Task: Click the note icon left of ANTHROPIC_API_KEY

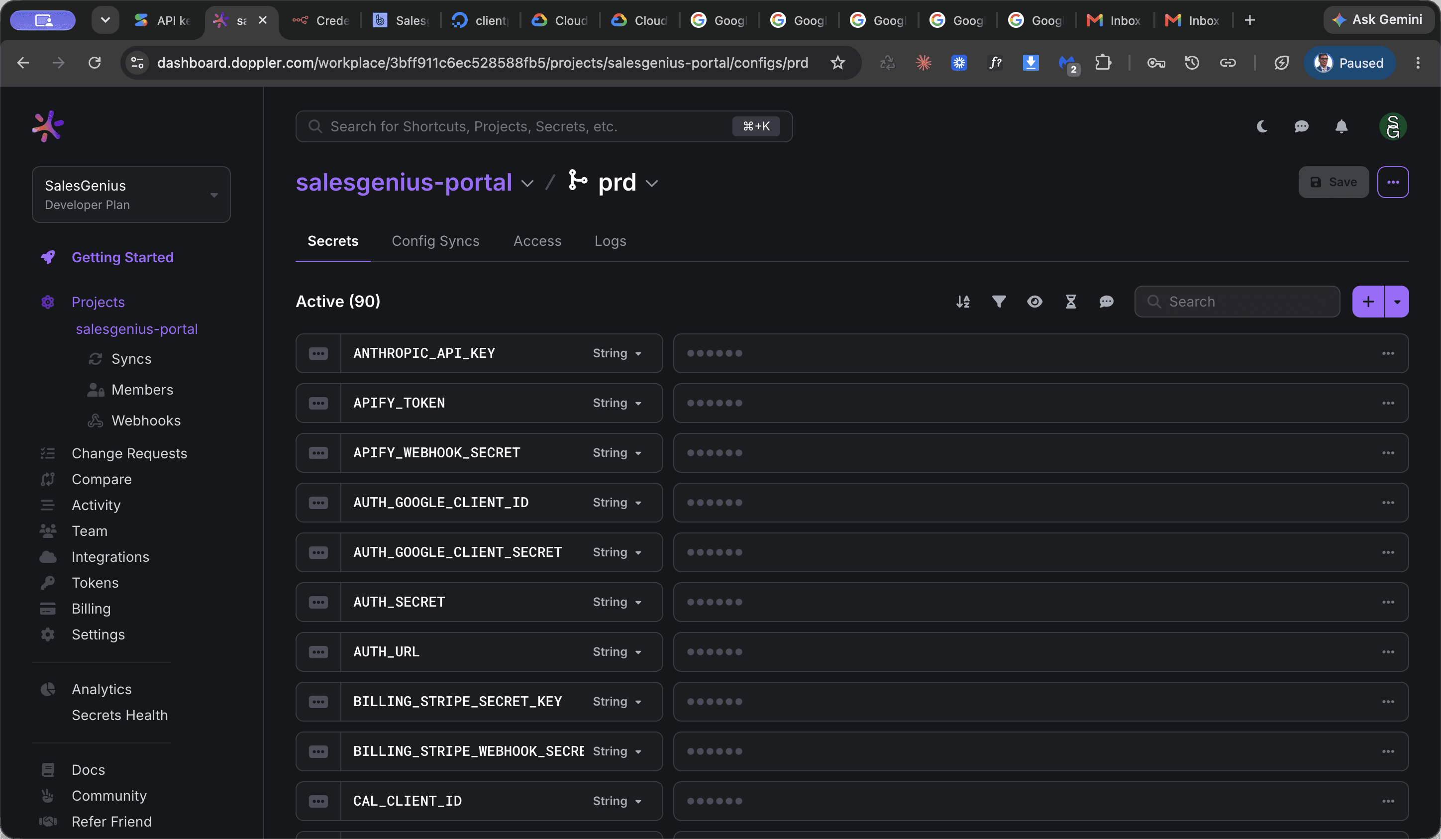Action: click(x=318, y=353)
